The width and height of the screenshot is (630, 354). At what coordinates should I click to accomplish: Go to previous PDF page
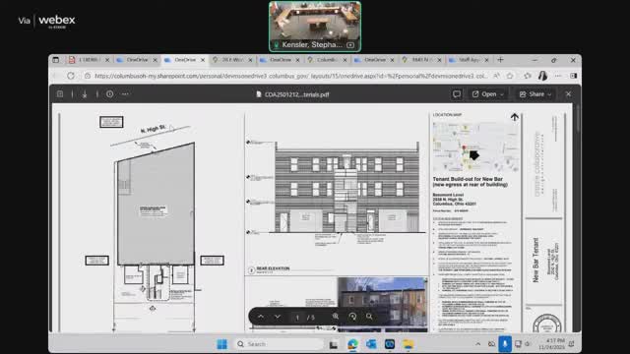[261, 317]
